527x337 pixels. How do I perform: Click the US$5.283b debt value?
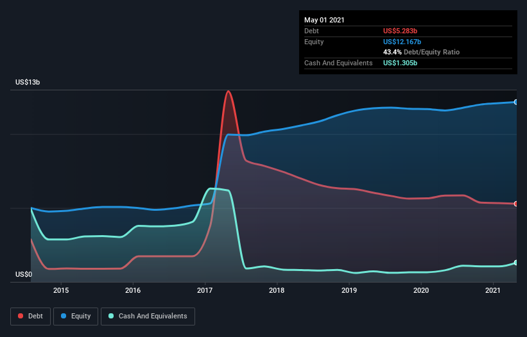point(401,31)
